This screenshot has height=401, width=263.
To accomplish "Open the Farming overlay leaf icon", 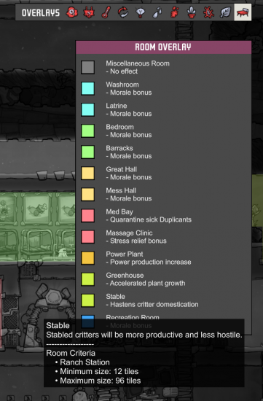I will 225,12.
